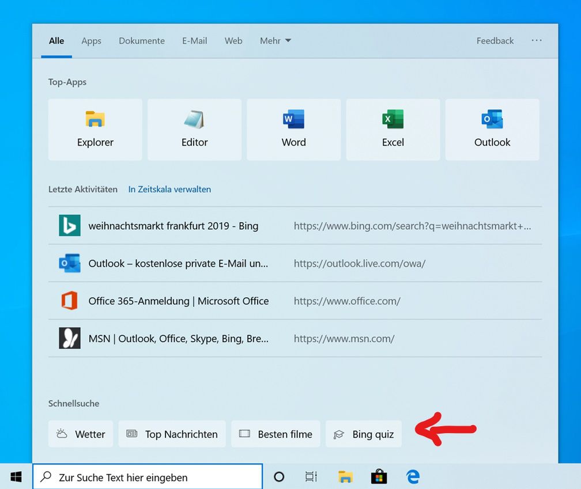Open 'Outlook – kostenlose private E-Mail' activity
Image resolution: width=581 pixels, height=489 pixels.
pos(295,263)
